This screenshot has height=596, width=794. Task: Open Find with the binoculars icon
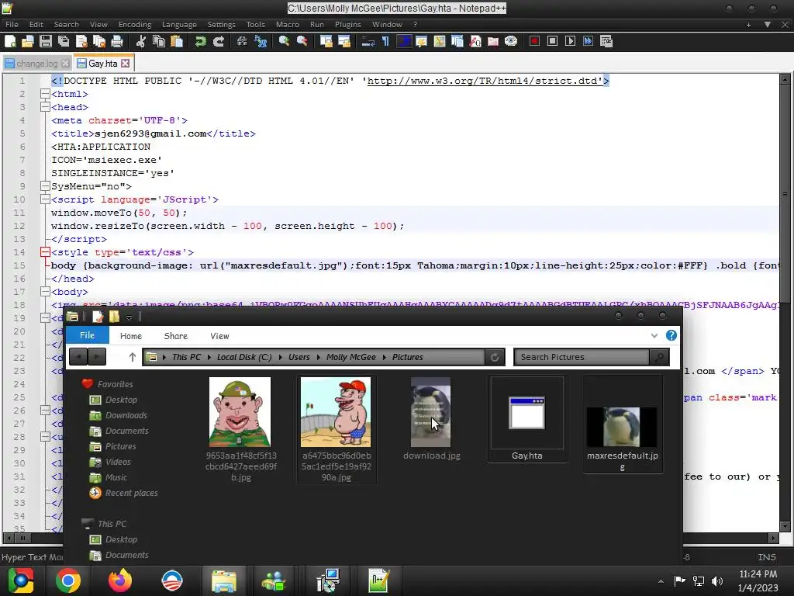pyautogui.click(x=242, y=42)
